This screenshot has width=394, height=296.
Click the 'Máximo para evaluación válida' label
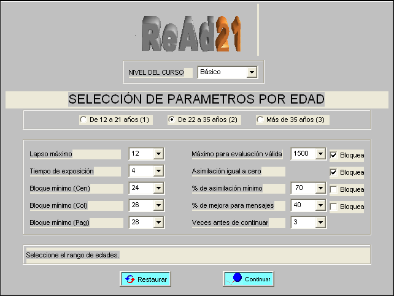click(x=237, y=154)
